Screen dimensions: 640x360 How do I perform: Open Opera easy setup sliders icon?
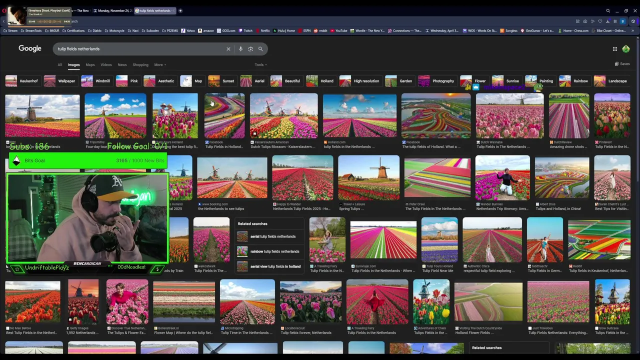pyautogui.click(x=615, y=21)
